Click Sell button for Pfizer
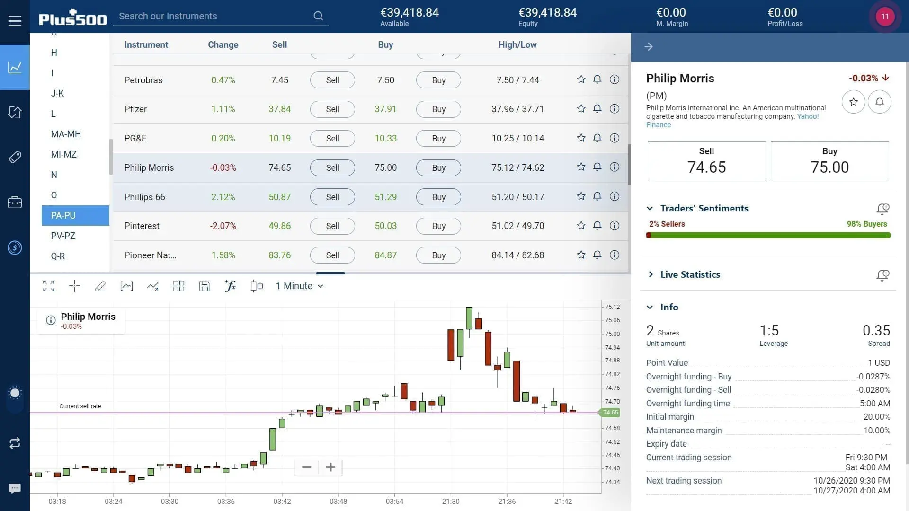 (x=332, y=109)
